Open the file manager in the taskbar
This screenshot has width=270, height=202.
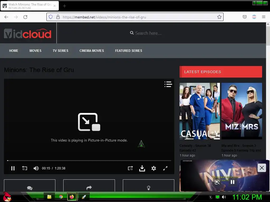(x=49, y=197)
